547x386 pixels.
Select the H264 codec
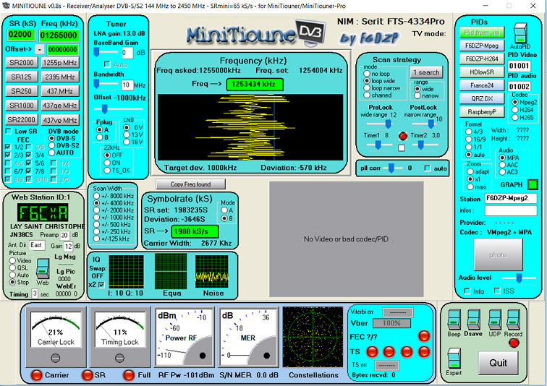[x=515, y=110]
